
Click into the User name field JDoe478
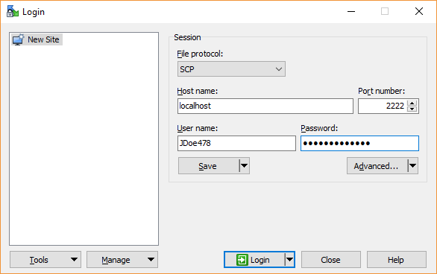click(236, 143)
